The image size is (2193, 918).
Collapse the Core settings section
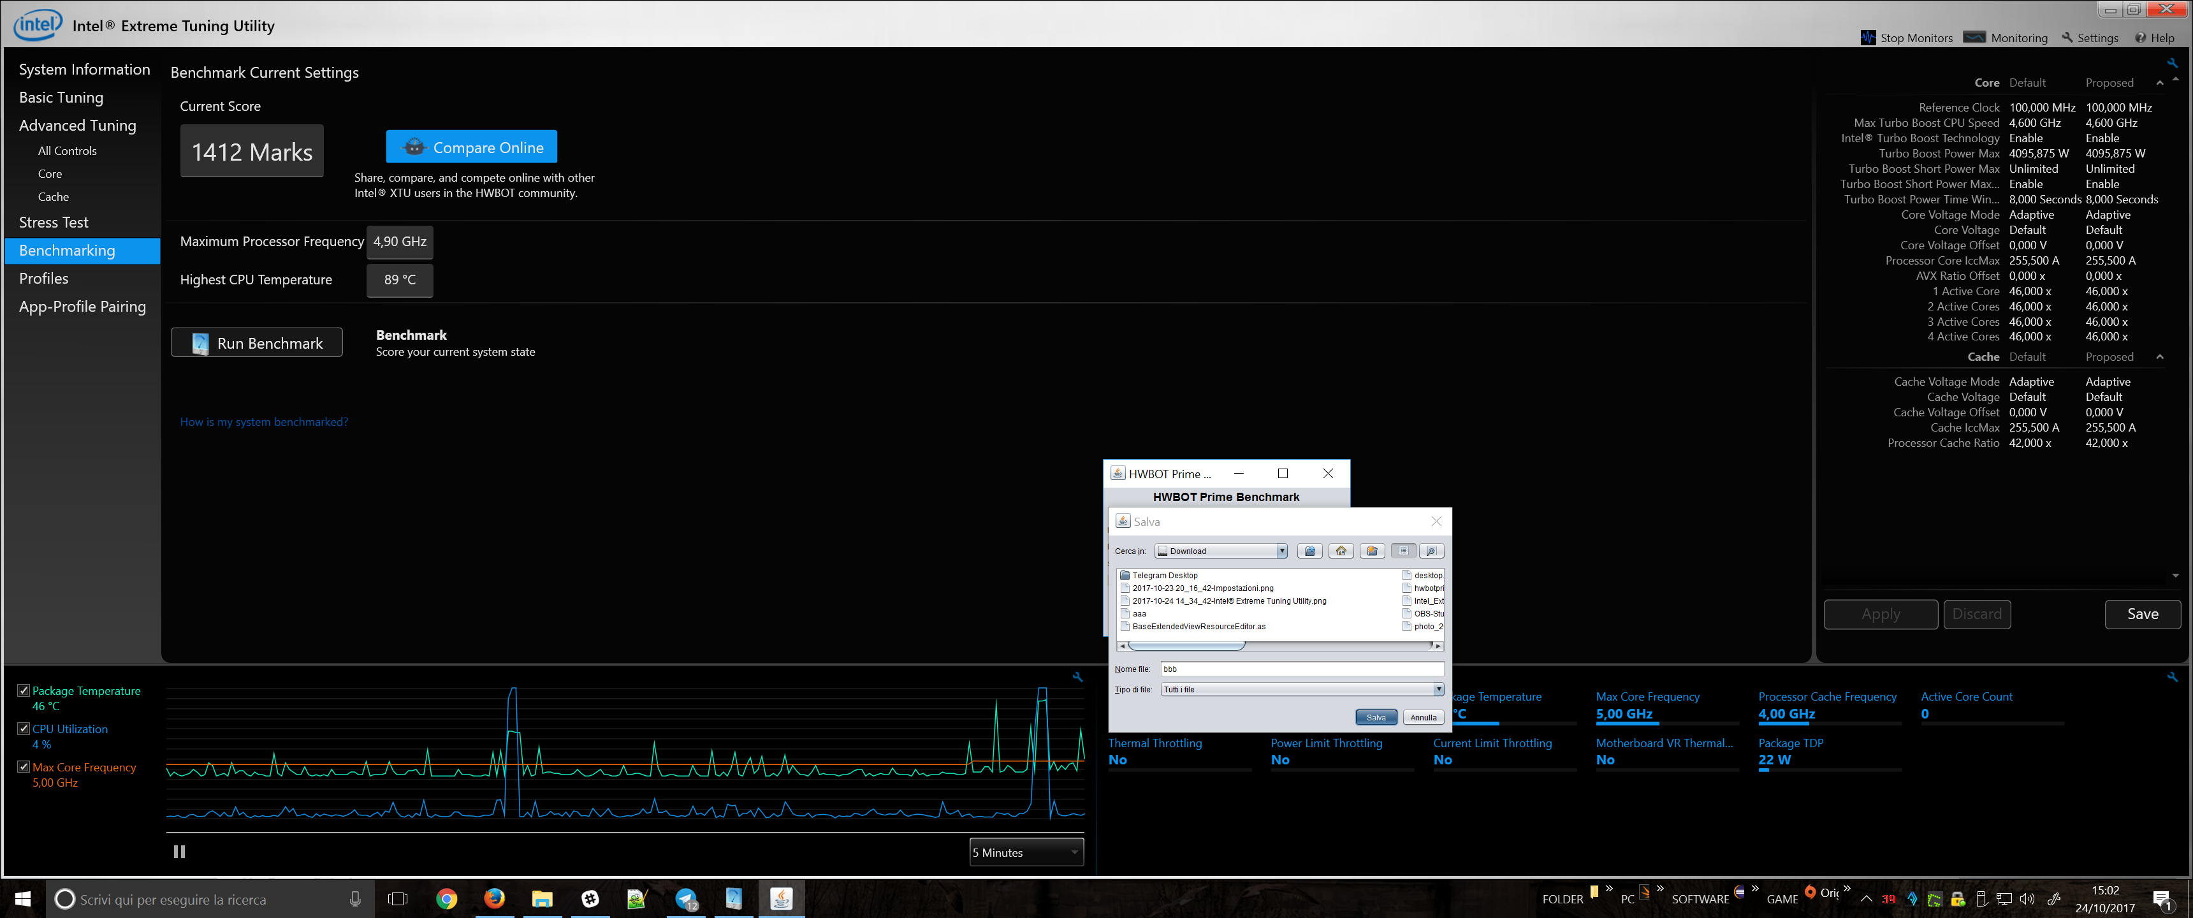click(x=2159, y=84)
